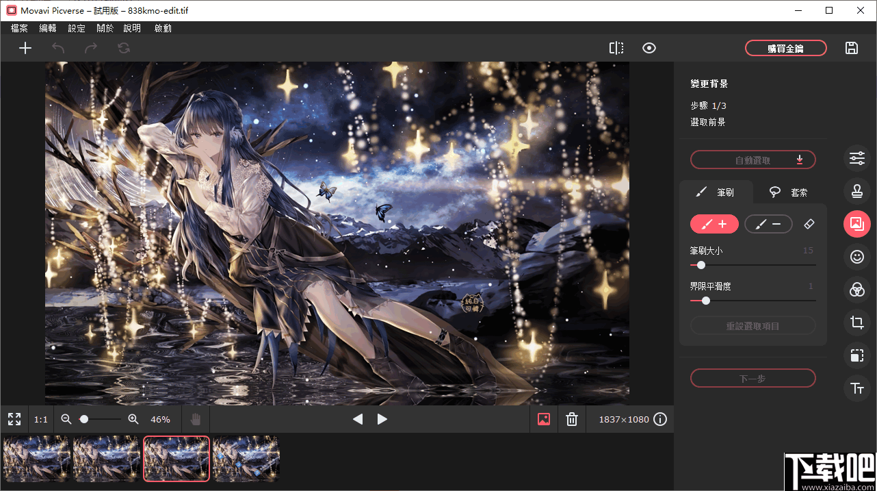Select the fourth thumbnail in filmstrip
Image resolution: width=877 pixels, height=491 pixels.
246,459
